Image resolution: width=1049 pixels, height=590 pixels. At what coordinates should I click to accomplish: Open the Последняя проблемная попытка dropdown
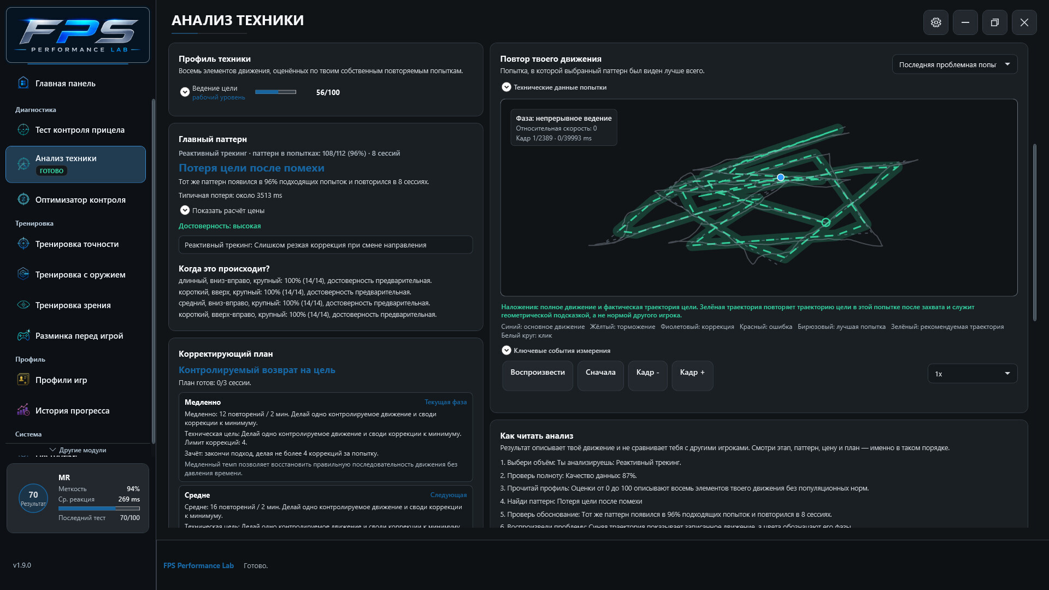(955, 64)
